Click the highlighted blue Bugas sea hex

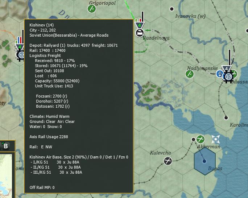(204, 161)
